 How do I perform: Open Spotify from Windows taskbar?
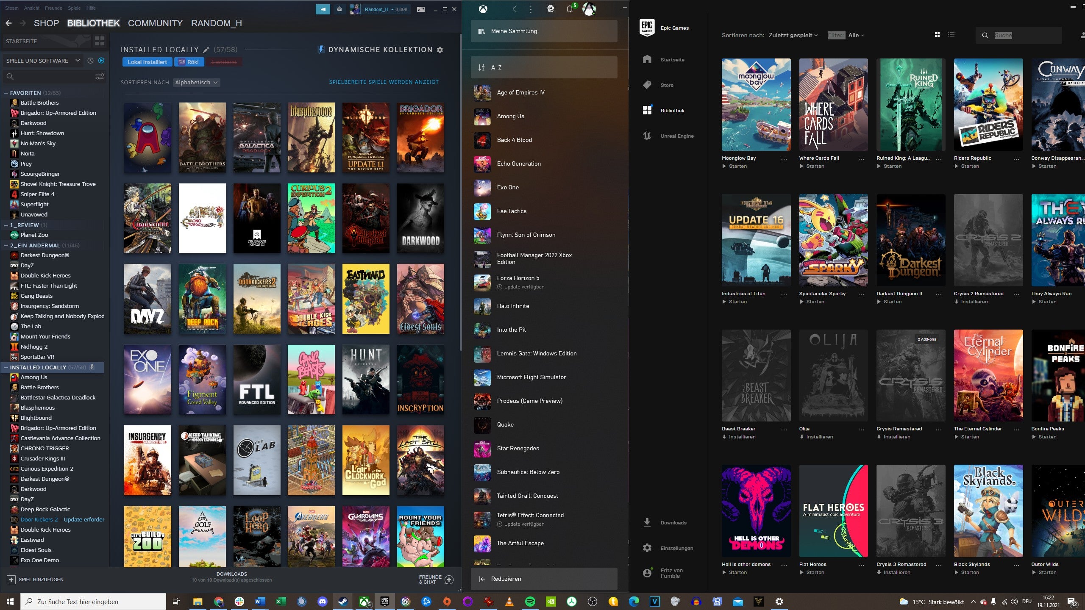pyautogui.click(x=530, y=602)
